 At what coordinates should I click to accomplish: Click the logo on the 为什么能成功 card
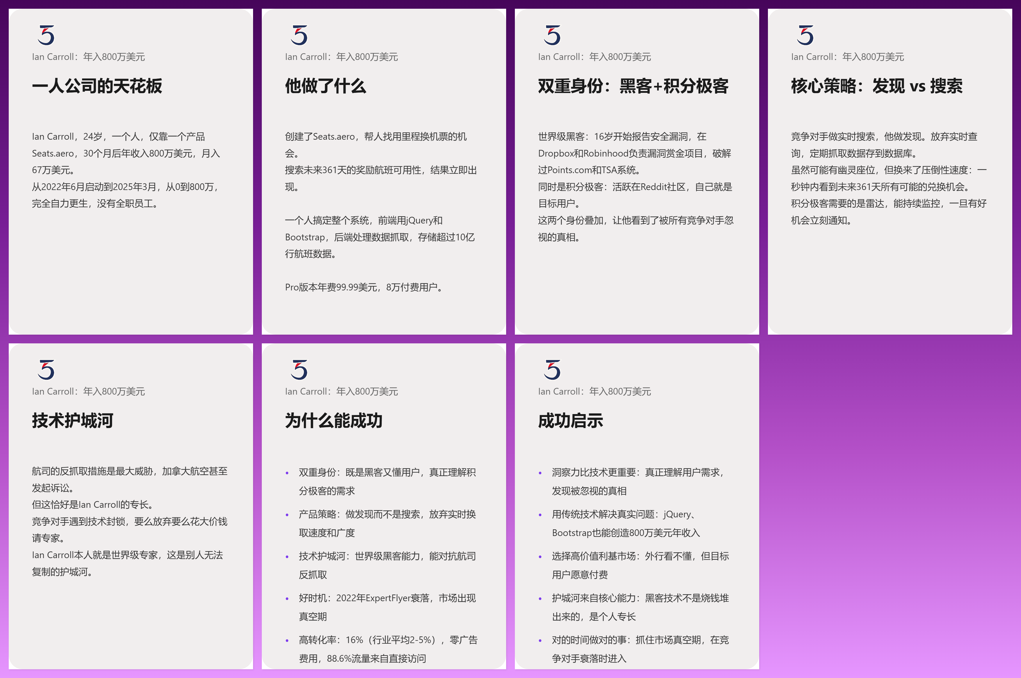(299, 370)
